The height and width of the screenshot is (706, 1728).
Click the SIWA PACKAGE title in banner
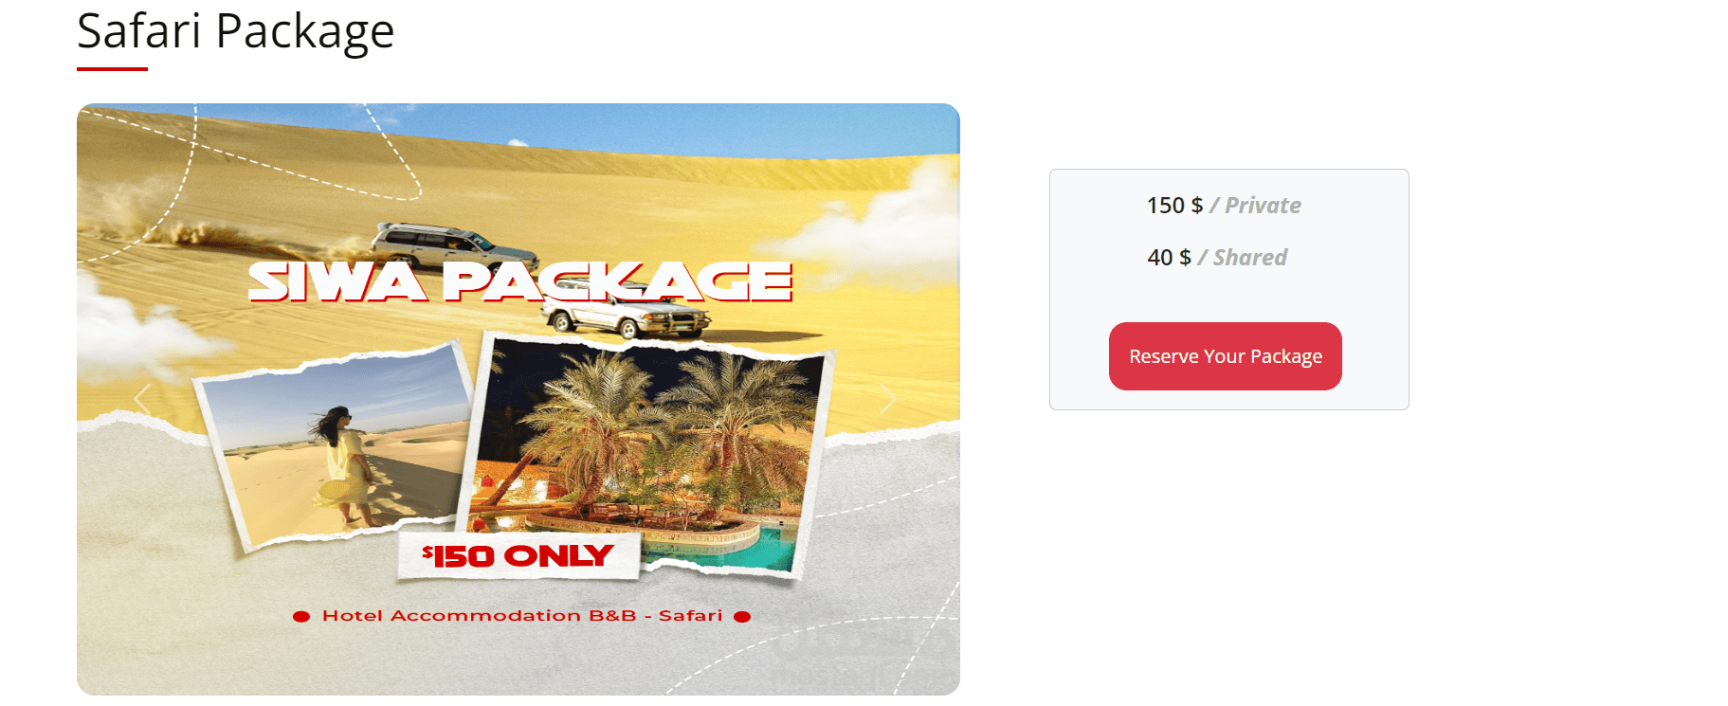tap(519, 281)
